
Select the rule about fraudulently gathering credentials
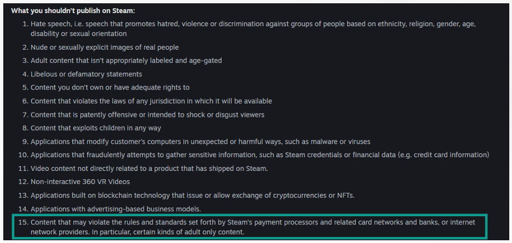pyautogui.click(x=260, y=155)
